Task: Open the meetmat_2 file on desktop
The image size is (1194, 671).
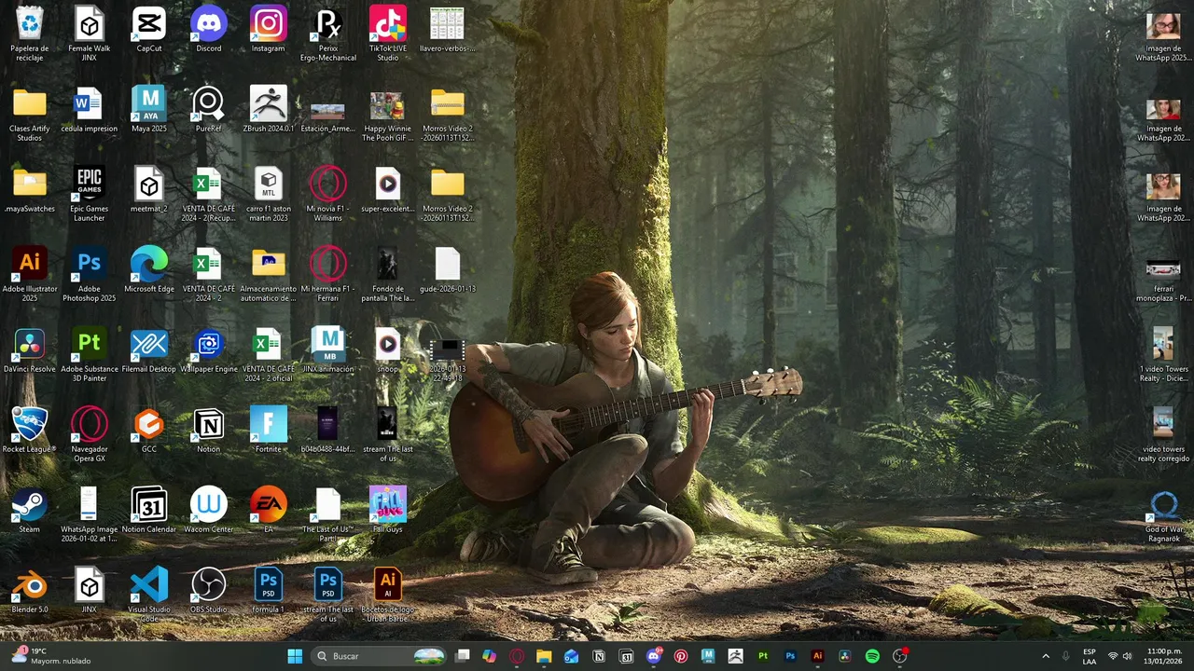Action: coord(149,190)
